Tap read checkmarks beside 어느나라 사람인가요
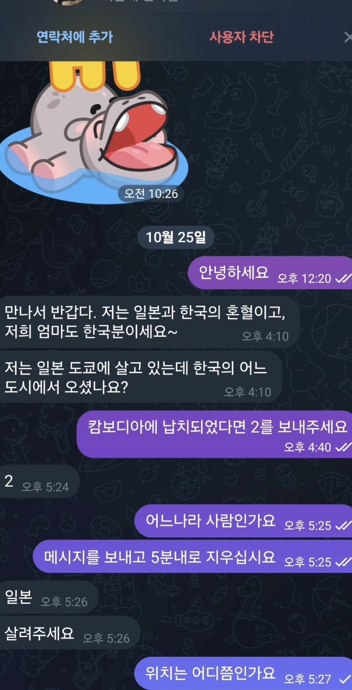Viewport: 352px width, 690px height. [x=343, y=526]
